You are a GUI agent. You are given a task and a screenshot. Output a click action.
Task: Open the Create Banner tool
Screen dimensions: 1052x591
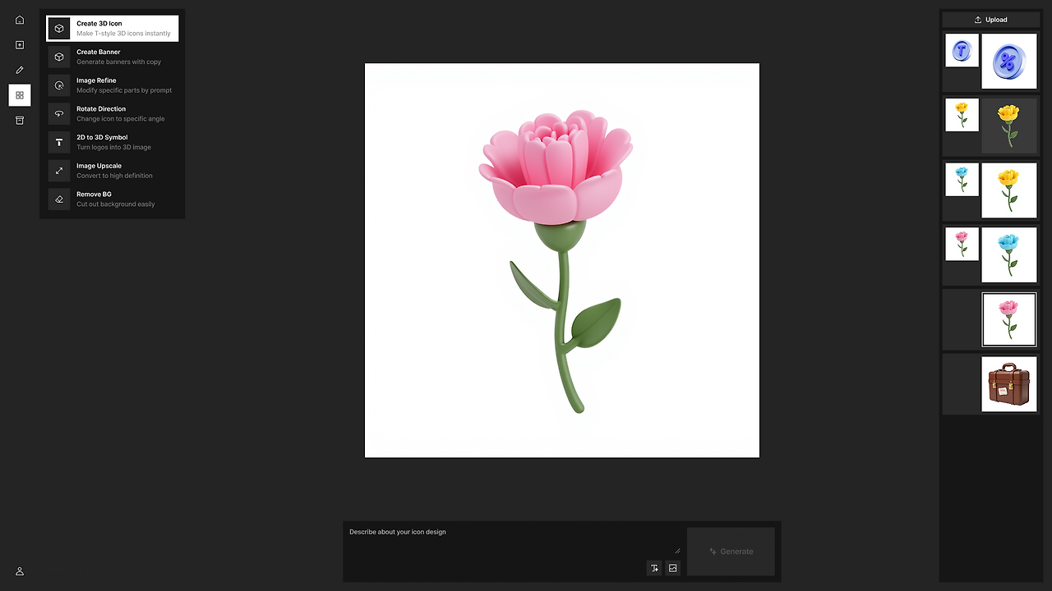tap(113, 56)
